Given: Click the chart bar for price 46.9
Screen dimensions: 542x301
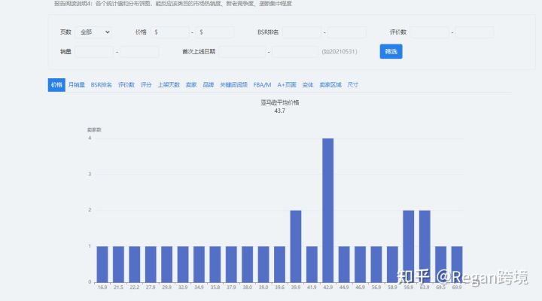Looking at the screenshot, I should [x=360, y=264].
